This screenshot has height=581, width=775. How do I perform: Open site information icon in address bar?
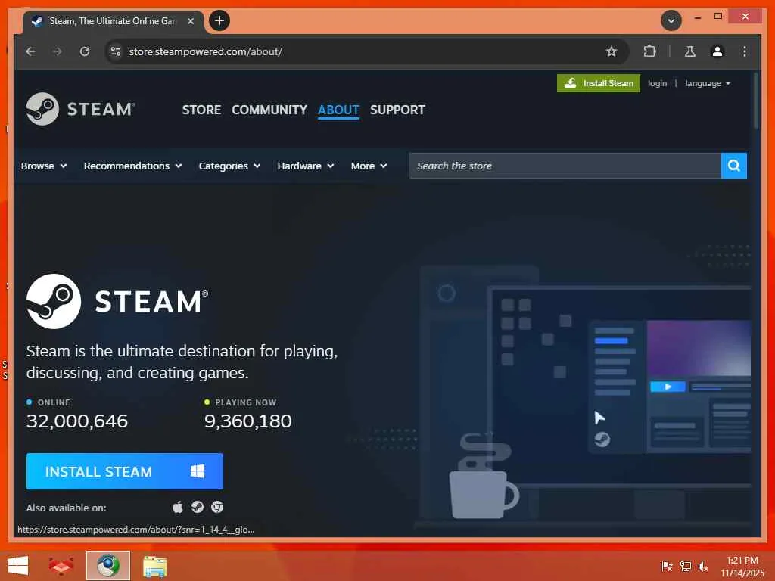coord(116,51)
